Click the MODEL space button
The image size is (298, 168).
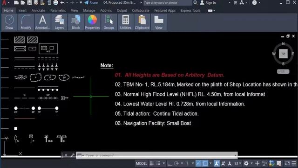(x=142, y=163)
